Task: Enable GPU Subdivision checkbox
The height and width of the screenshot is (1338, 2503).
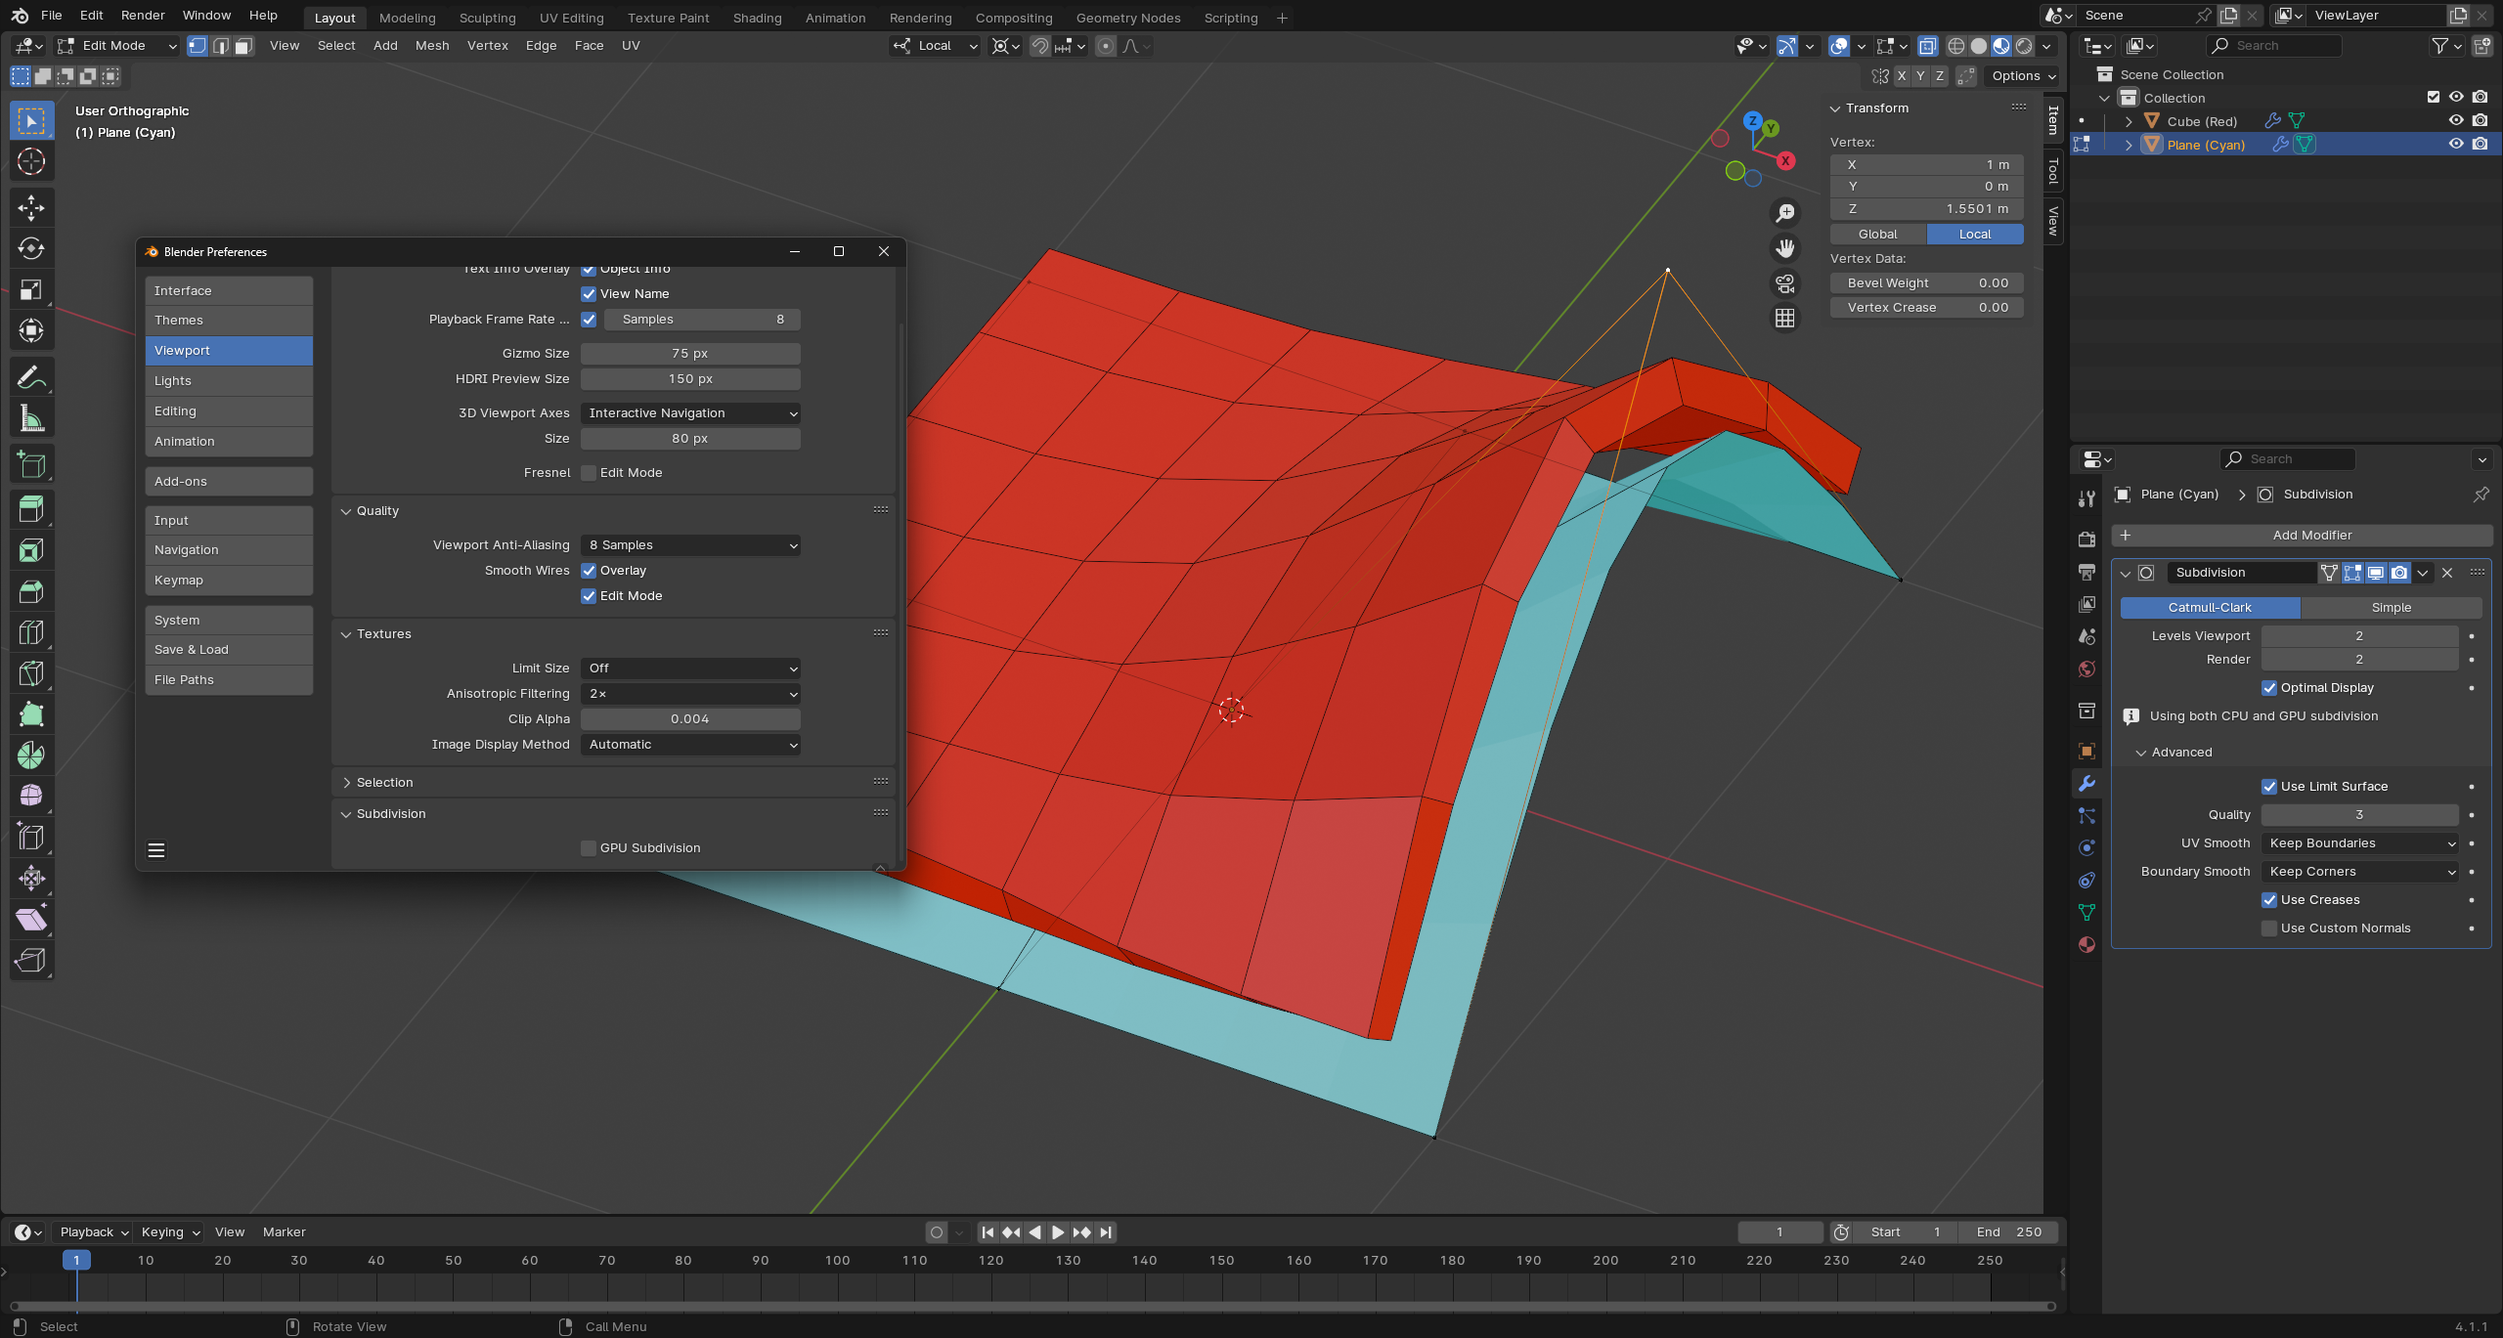Action: point(589,848)
